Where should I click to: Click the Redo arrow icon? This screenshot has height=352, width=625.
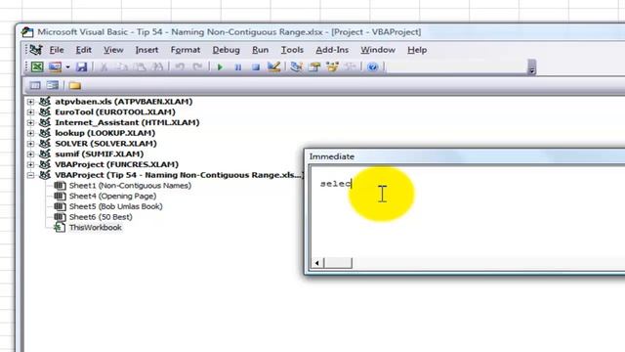(x=197, y=67)
